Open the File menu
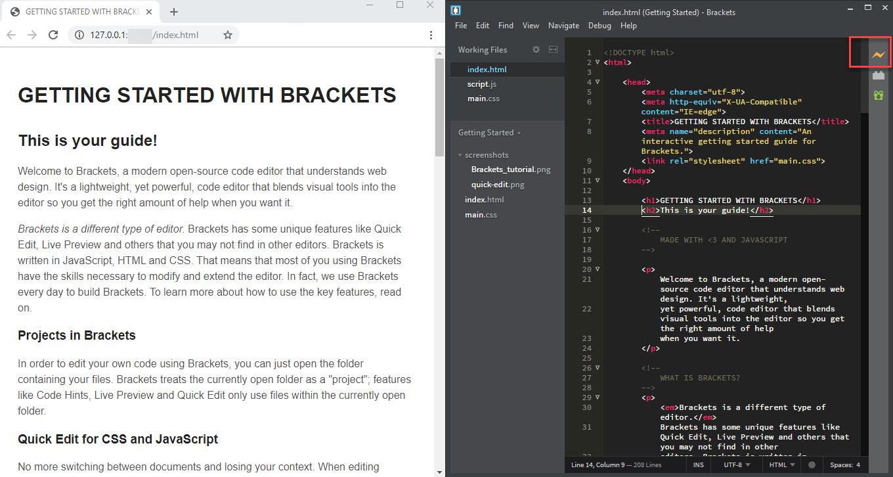Image resolution: width=893 pixels, height=477 pixels. pyautogui.click(x=461, y=26)
